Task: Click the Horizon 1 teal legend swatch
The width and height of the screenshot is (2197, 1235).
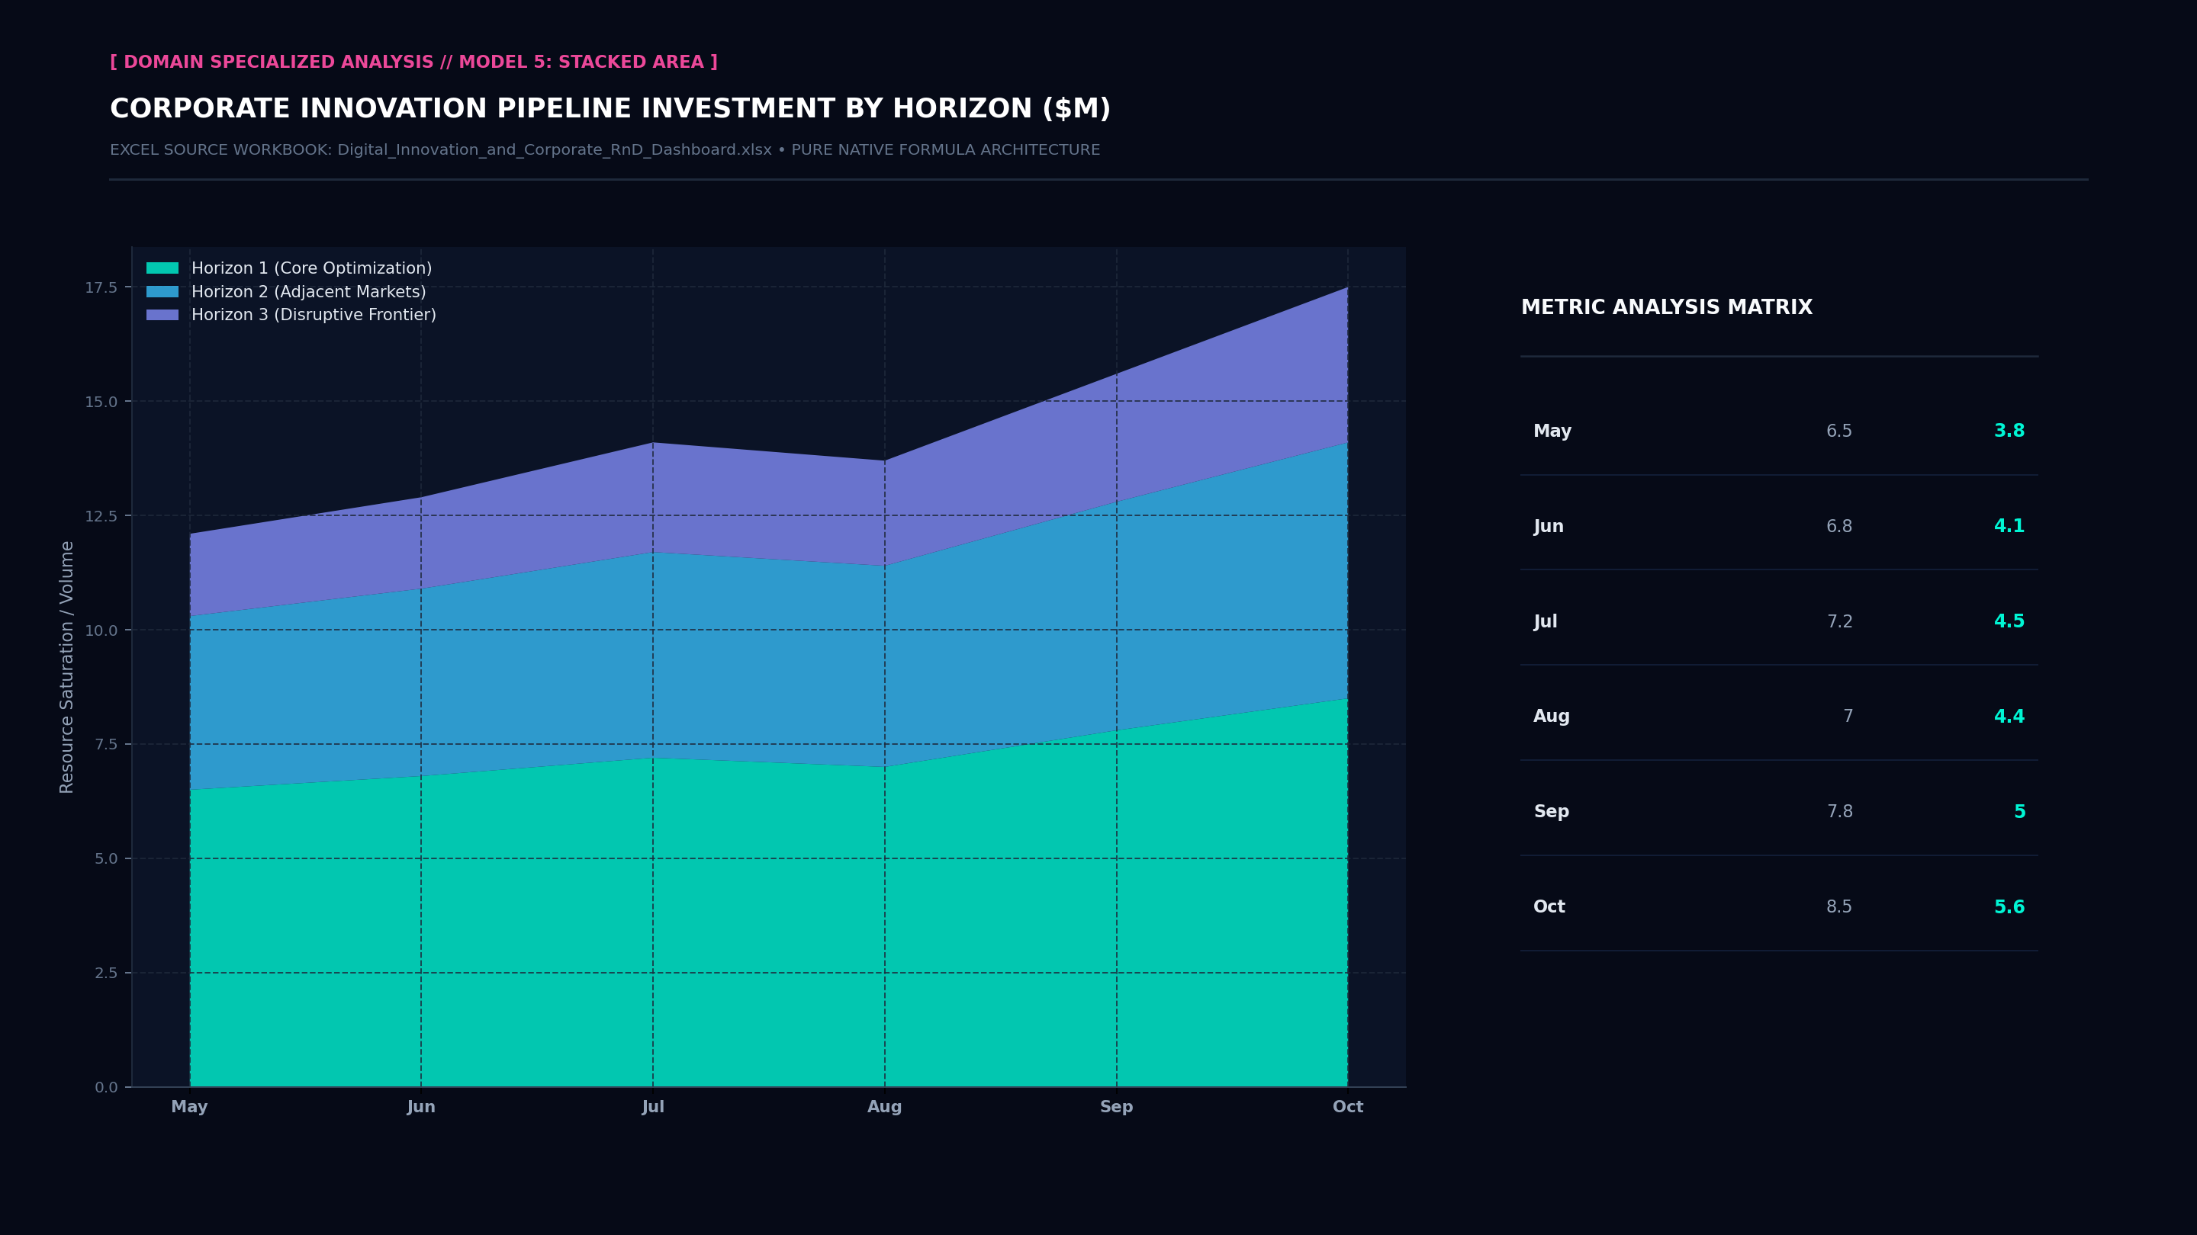Action: click(x=162, y=268)
